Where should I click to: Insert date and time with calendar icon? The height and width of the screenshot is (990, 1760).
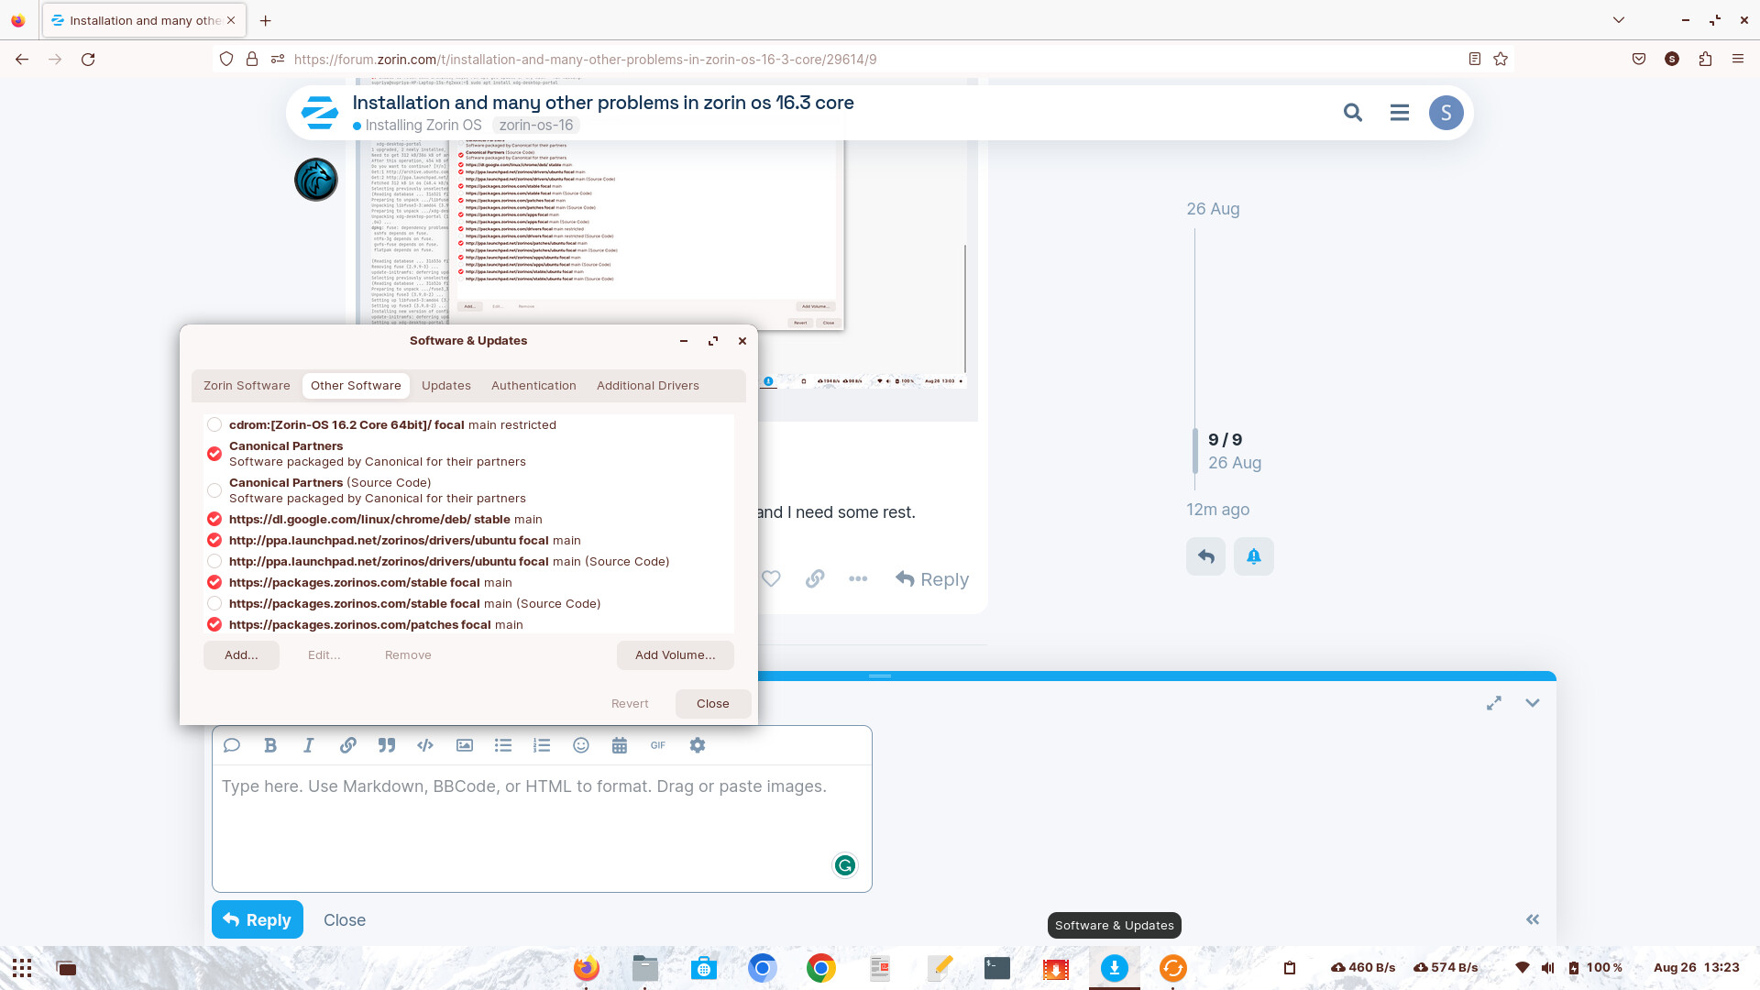tap(620, 745)
